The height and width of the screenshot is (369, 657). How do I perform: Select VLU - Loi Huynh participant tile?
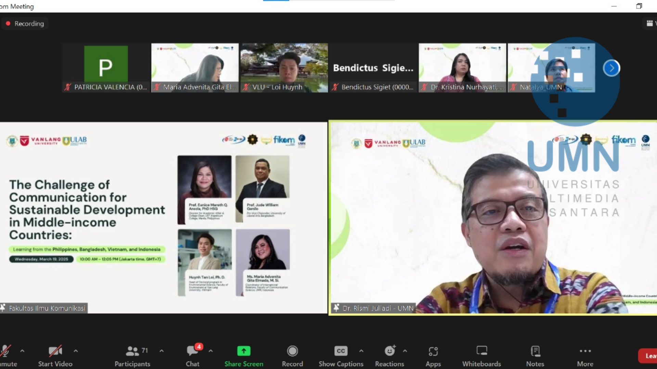tap(284, 68)
